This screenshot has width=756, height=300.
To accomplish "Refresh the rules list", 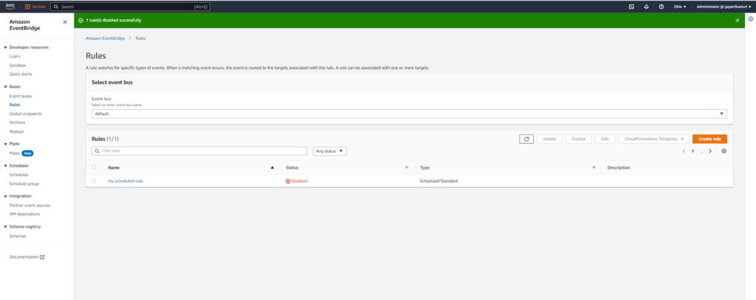I will (x=526, y=139).
